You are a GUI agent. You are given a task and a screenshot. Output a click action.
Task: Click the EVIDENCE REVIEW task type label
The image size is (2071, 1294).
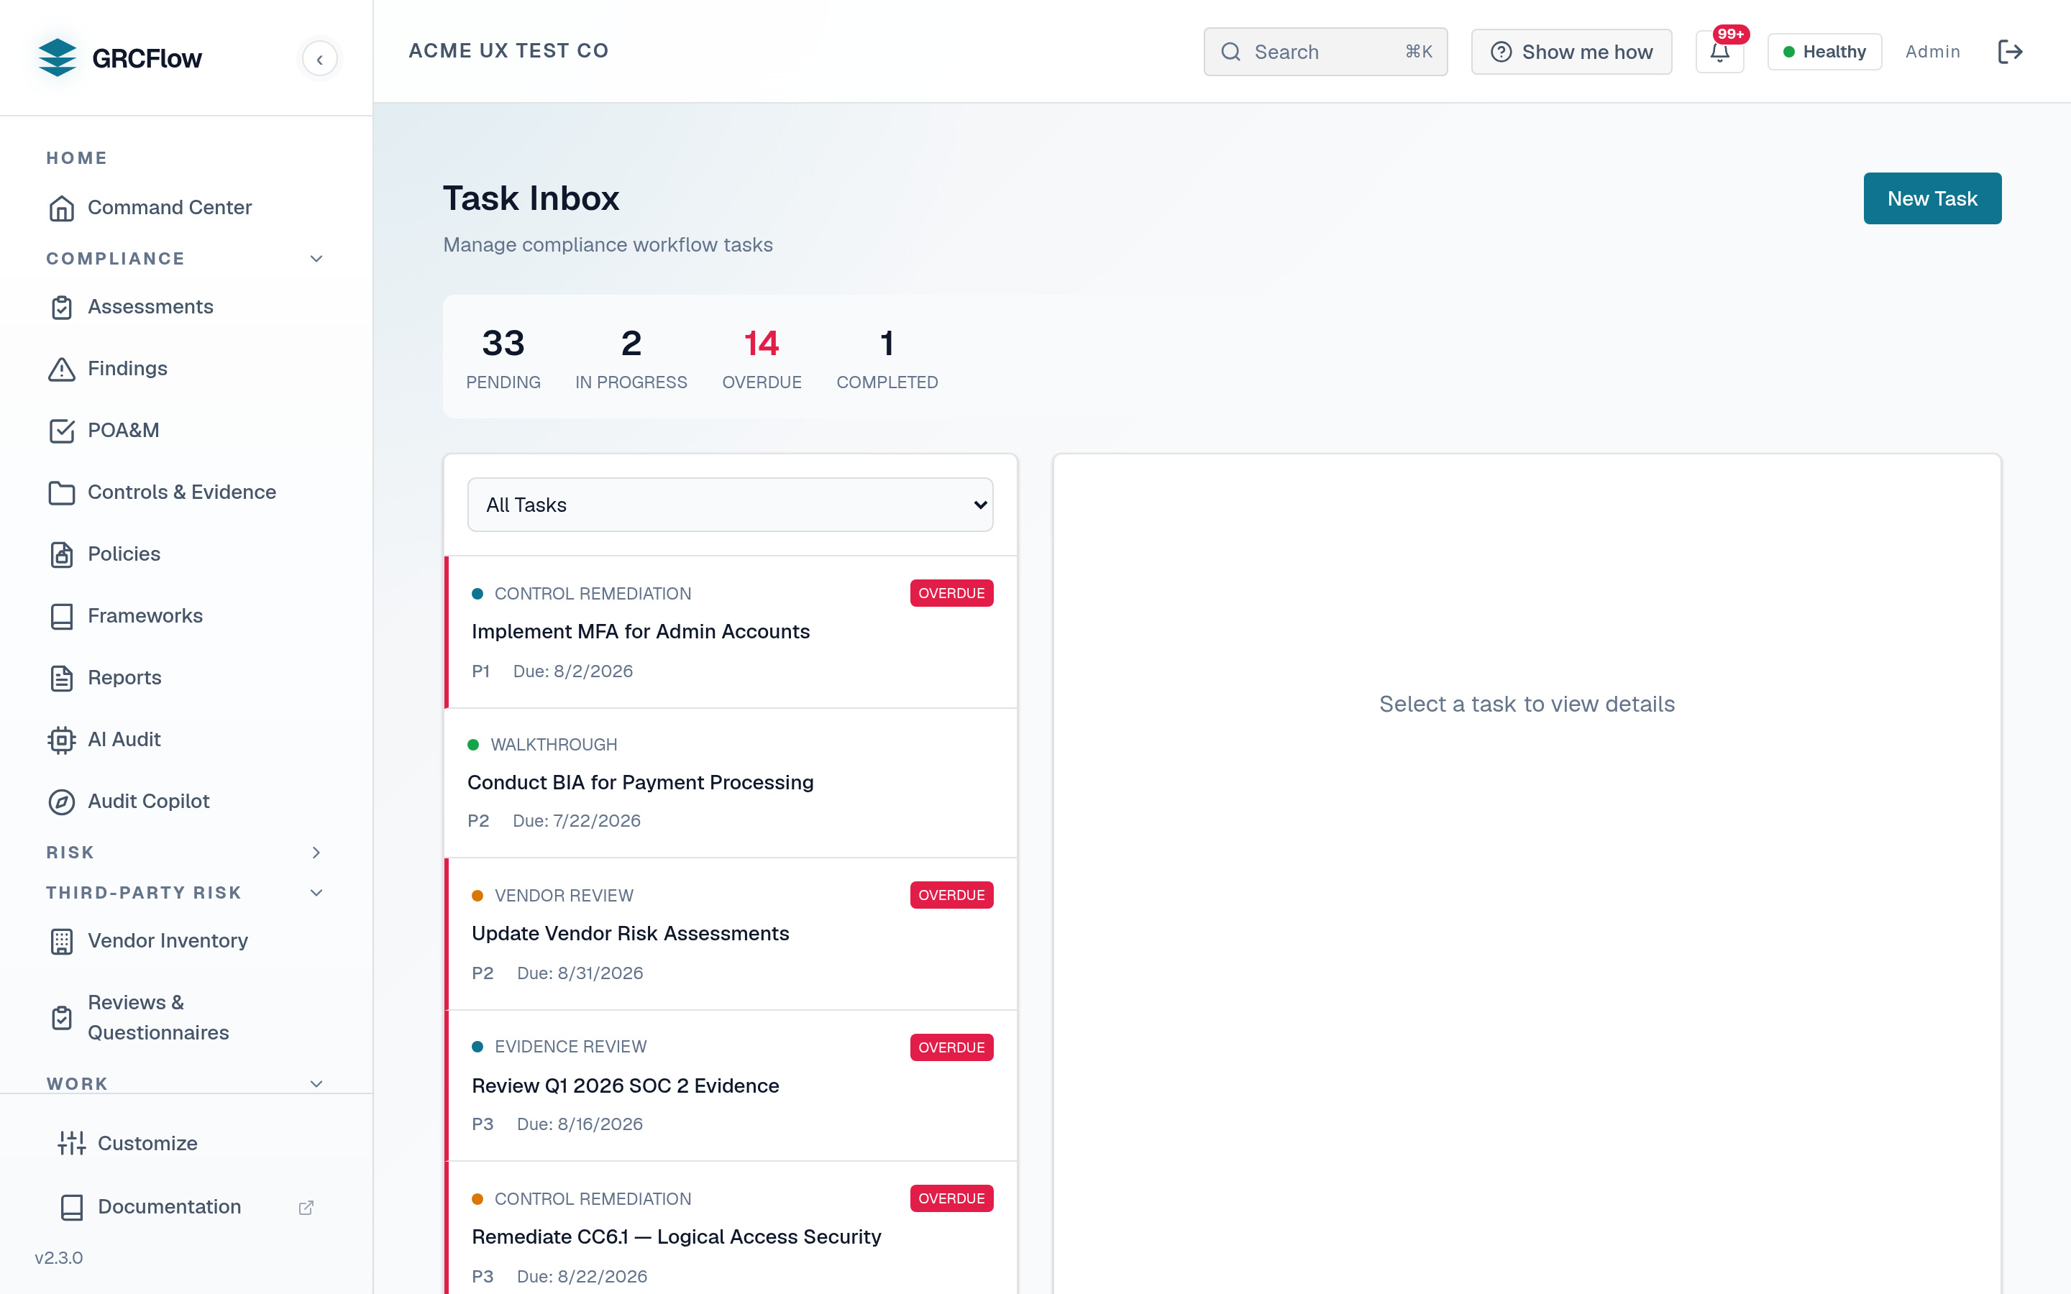(570, 1047)
